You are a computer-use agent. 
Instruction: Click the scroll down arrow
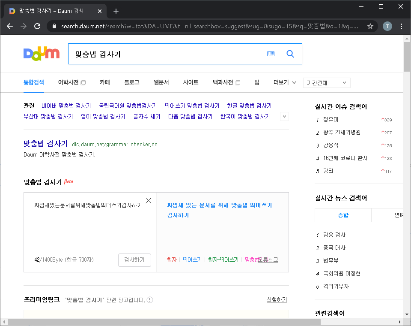(407, 314)
